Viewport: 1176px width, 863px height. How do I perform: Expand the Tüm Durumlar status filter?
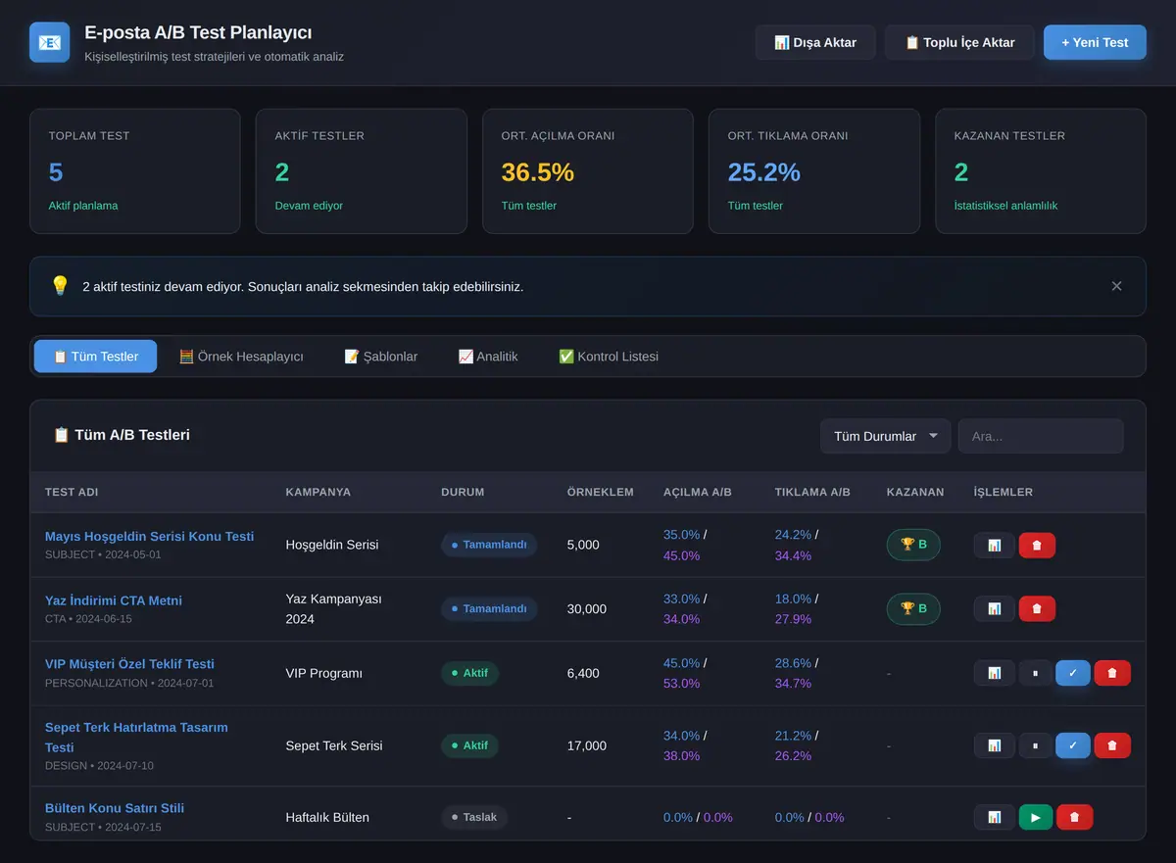pos(885,436)
